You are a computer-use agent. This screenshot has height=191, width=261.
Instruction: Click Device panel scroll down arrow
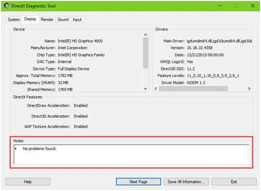coord(146,89)
